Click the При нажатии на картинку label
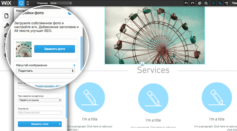Screen dimensions: 237x131 coord(31,96)
